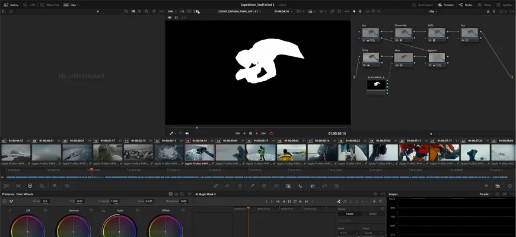This screenshot has height=237, width=516.
Task: Select the hand pan tool in node editor
Action: (x=361, y=11)
